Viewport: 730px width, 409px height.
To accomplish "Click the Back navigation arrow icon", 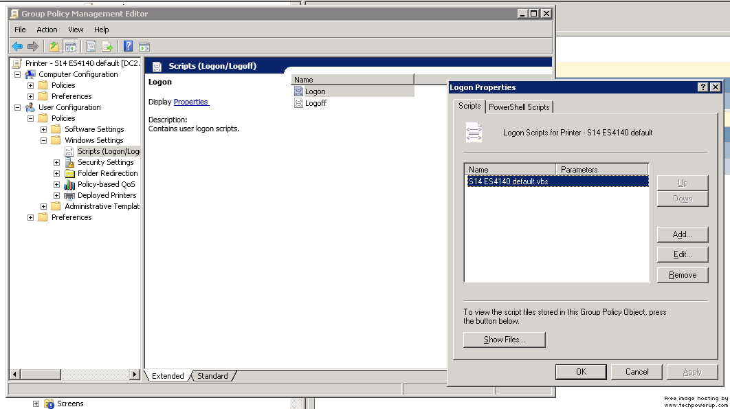I will [17, 46].
